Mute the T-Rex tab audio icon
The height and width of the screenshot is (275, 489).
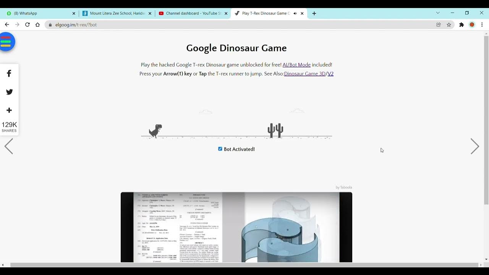pos(295,13)
